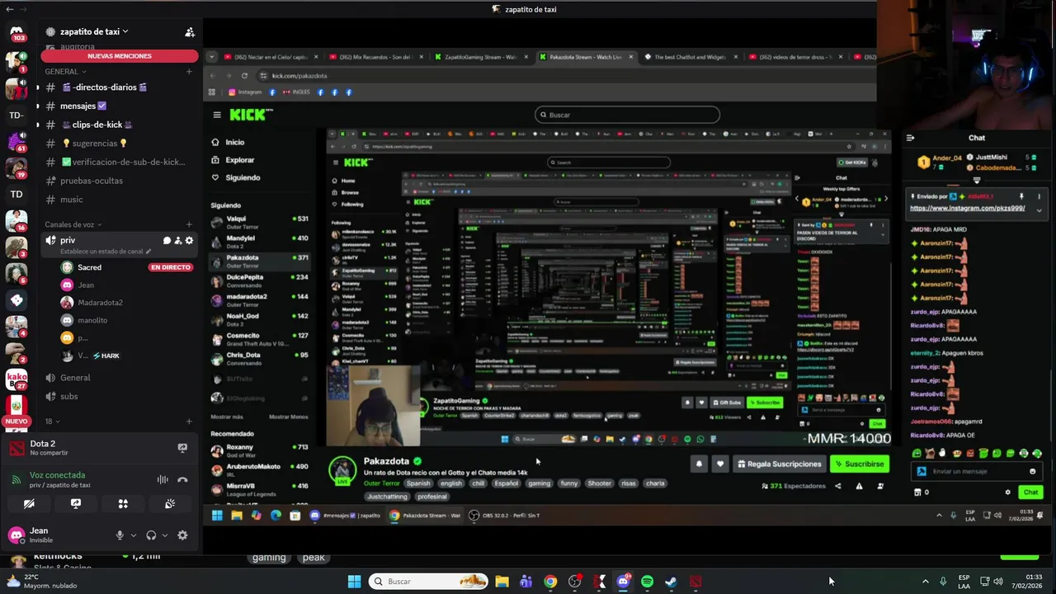1056x594 pixels.
Task: Click the Suscribirse button on streamed Kick page
Action: 859,464
